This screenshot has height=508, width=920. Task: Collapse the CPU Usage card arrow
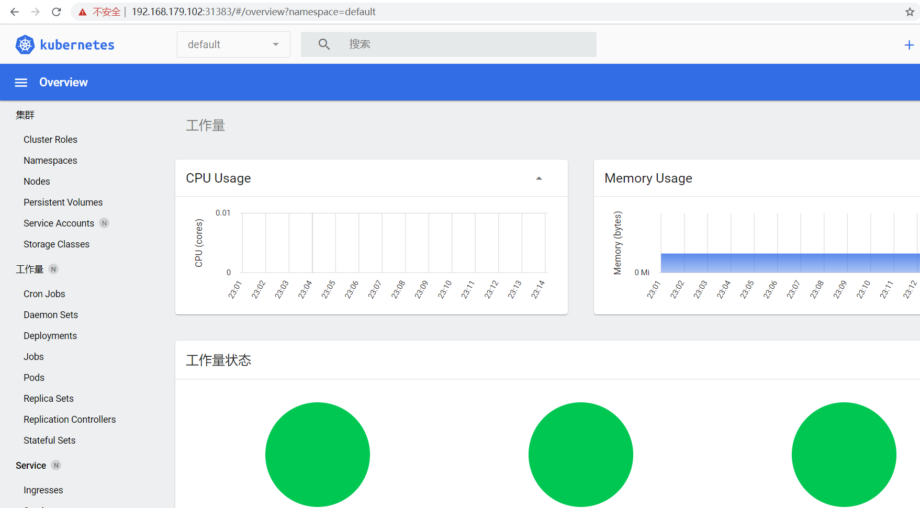(539, 178)
